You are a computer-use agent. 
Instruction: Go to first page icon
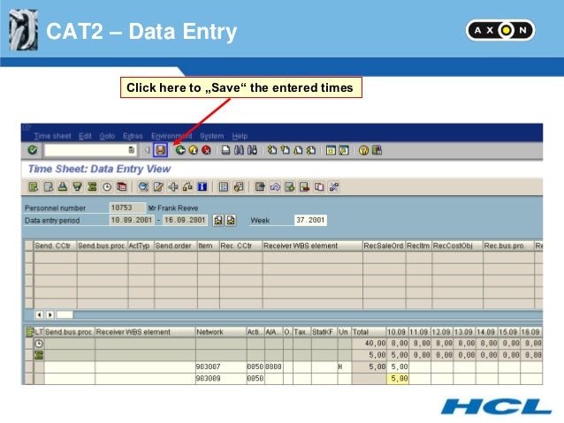click(272, 150)
